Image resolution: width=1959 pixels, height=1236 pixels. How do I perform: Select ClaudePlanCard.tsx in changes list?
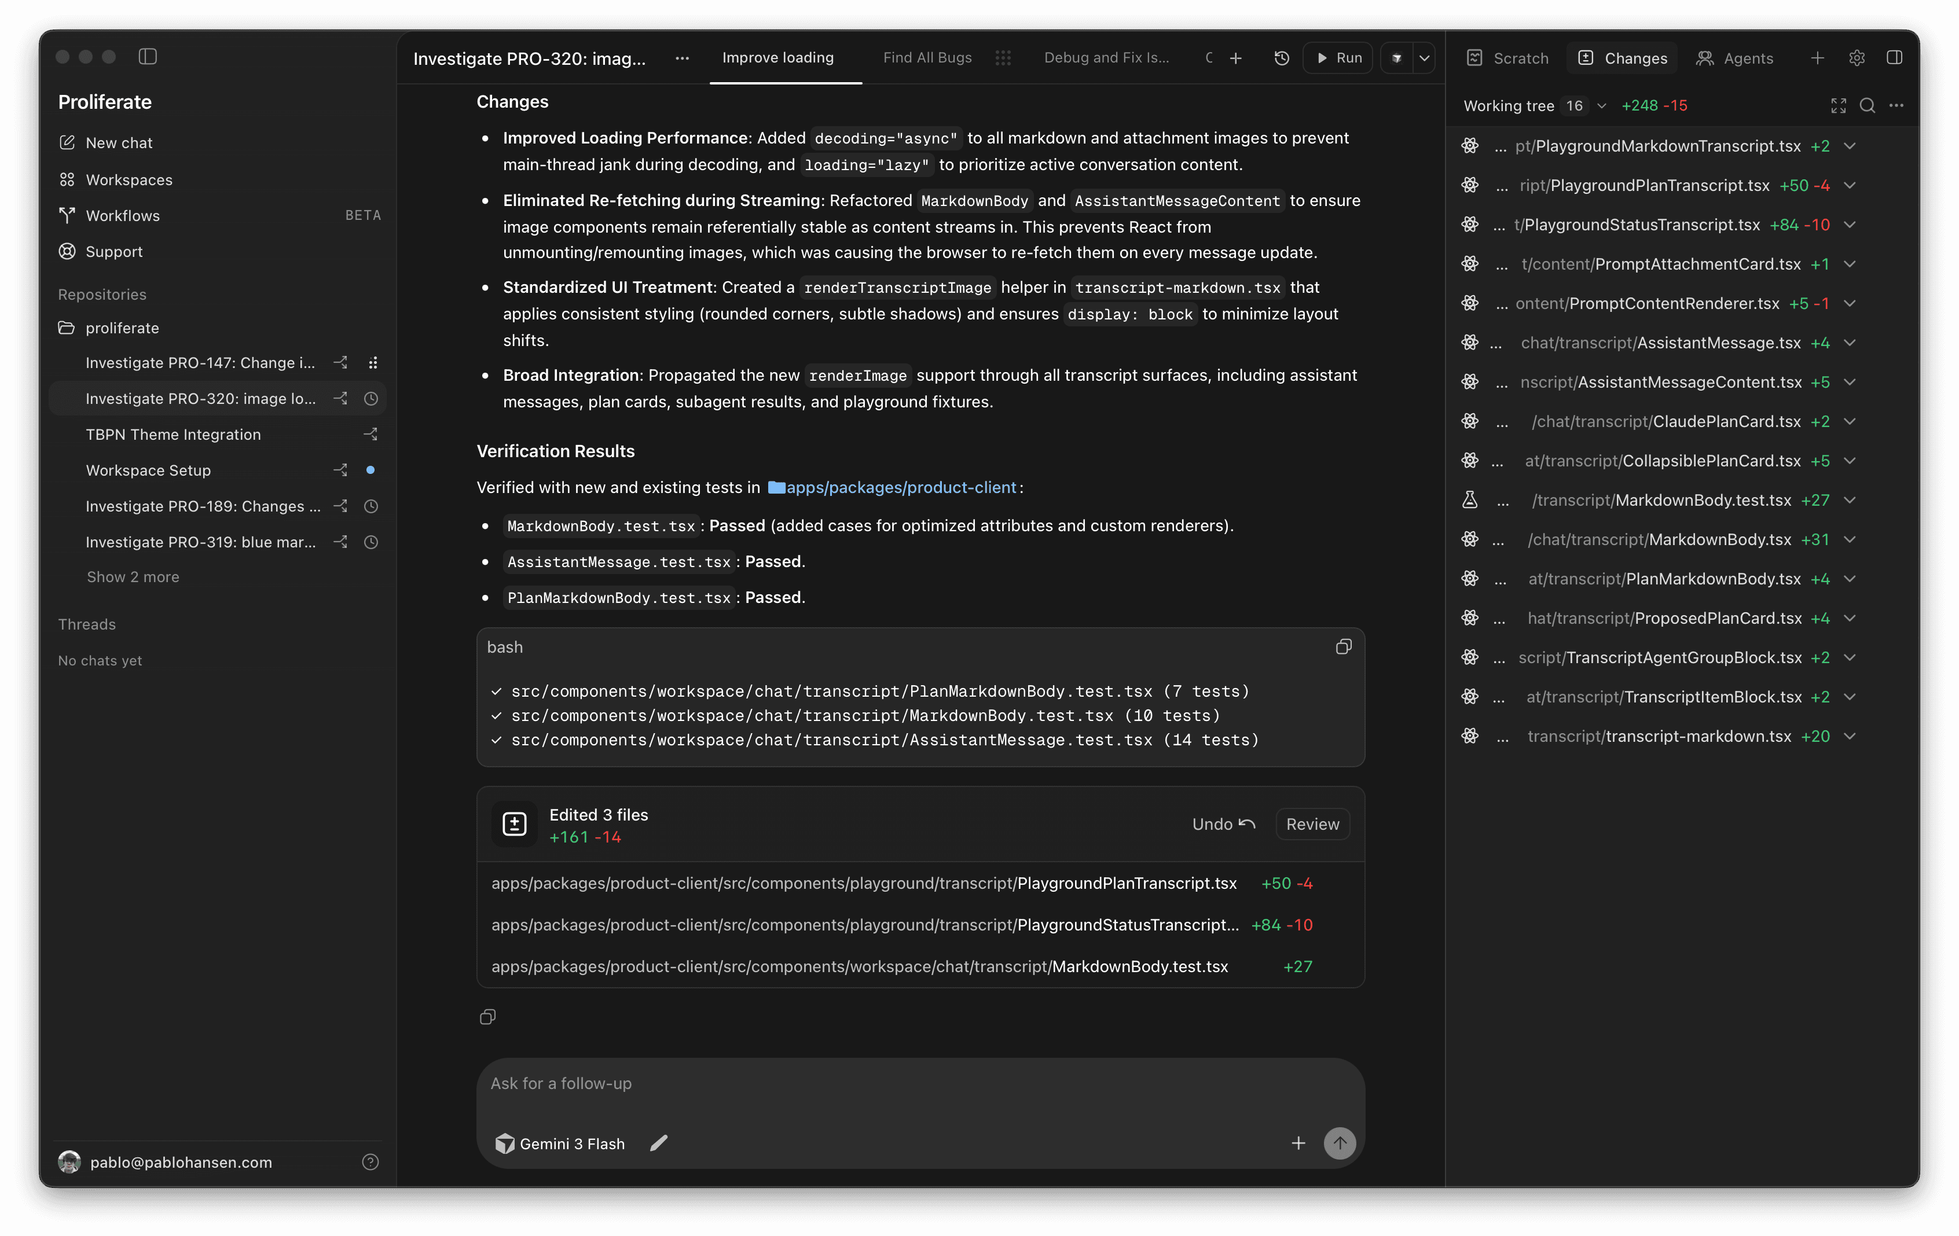click(x=1660, y=421)
